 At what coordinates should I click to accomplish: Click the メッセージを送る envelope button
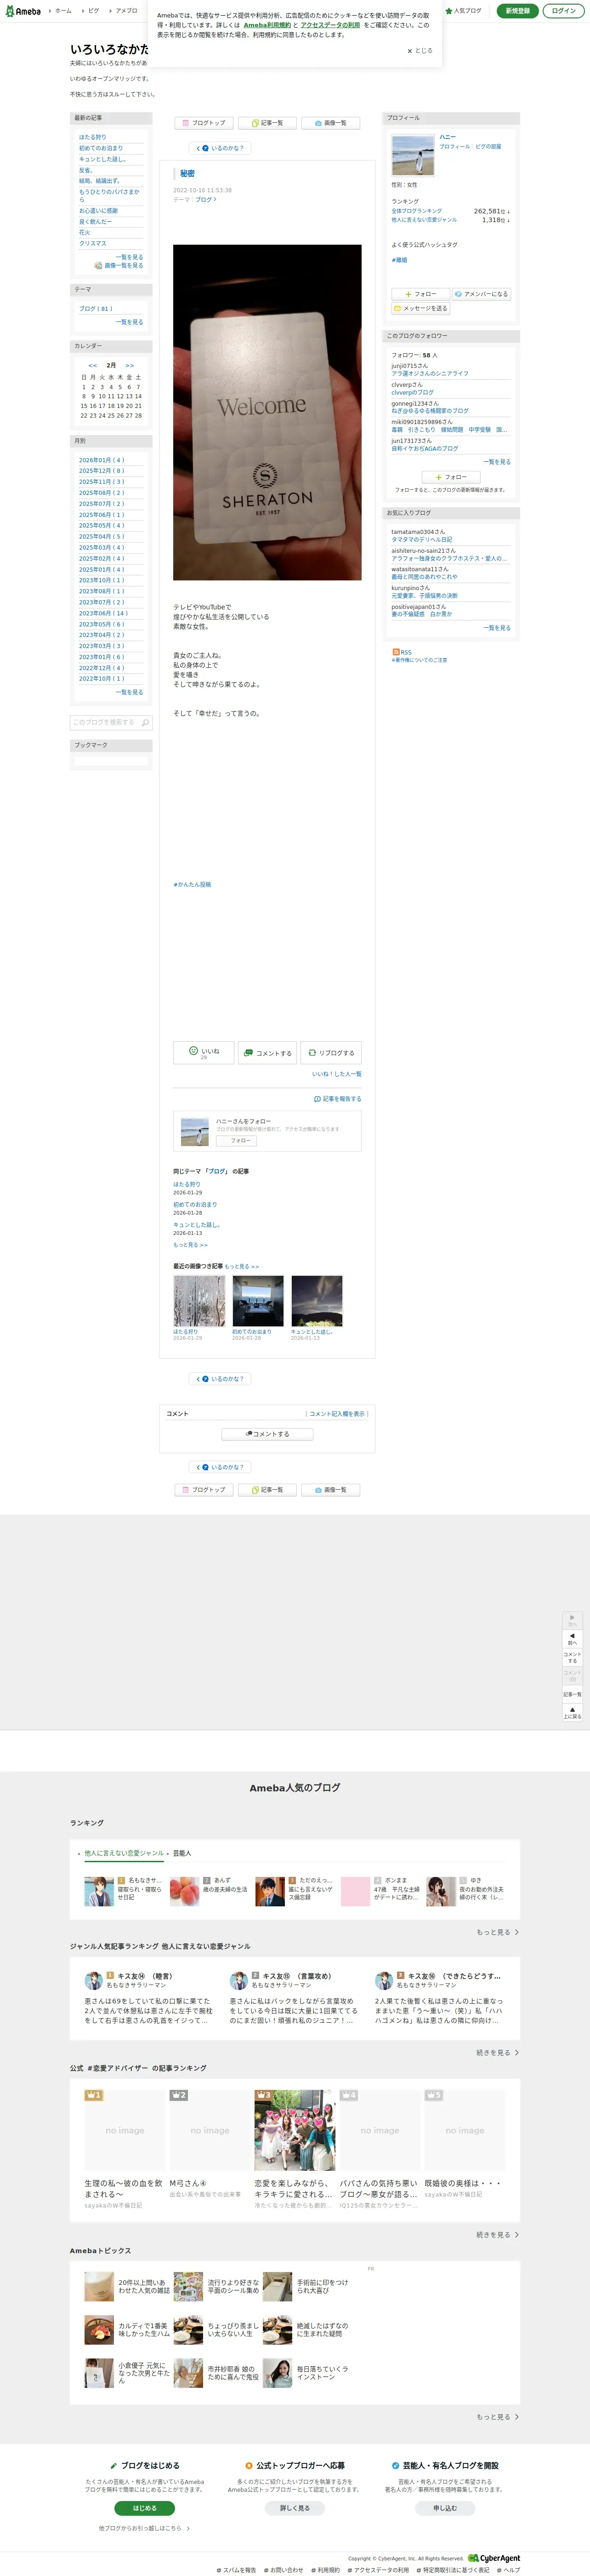point(420,308)
